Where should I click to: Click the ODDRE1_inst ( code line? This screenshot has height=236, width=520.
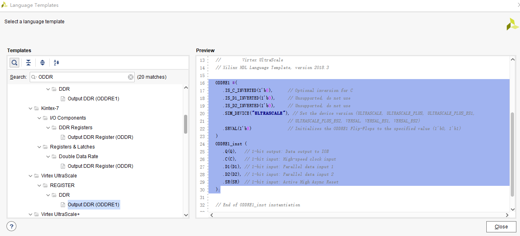click(231, 144)
